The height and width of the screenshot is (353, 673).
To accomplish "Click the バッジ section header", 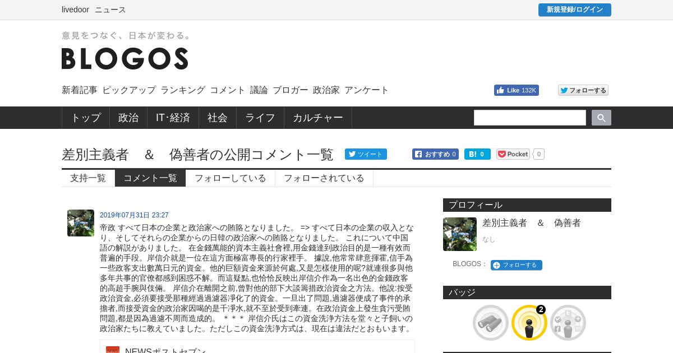I will point(527,292).
